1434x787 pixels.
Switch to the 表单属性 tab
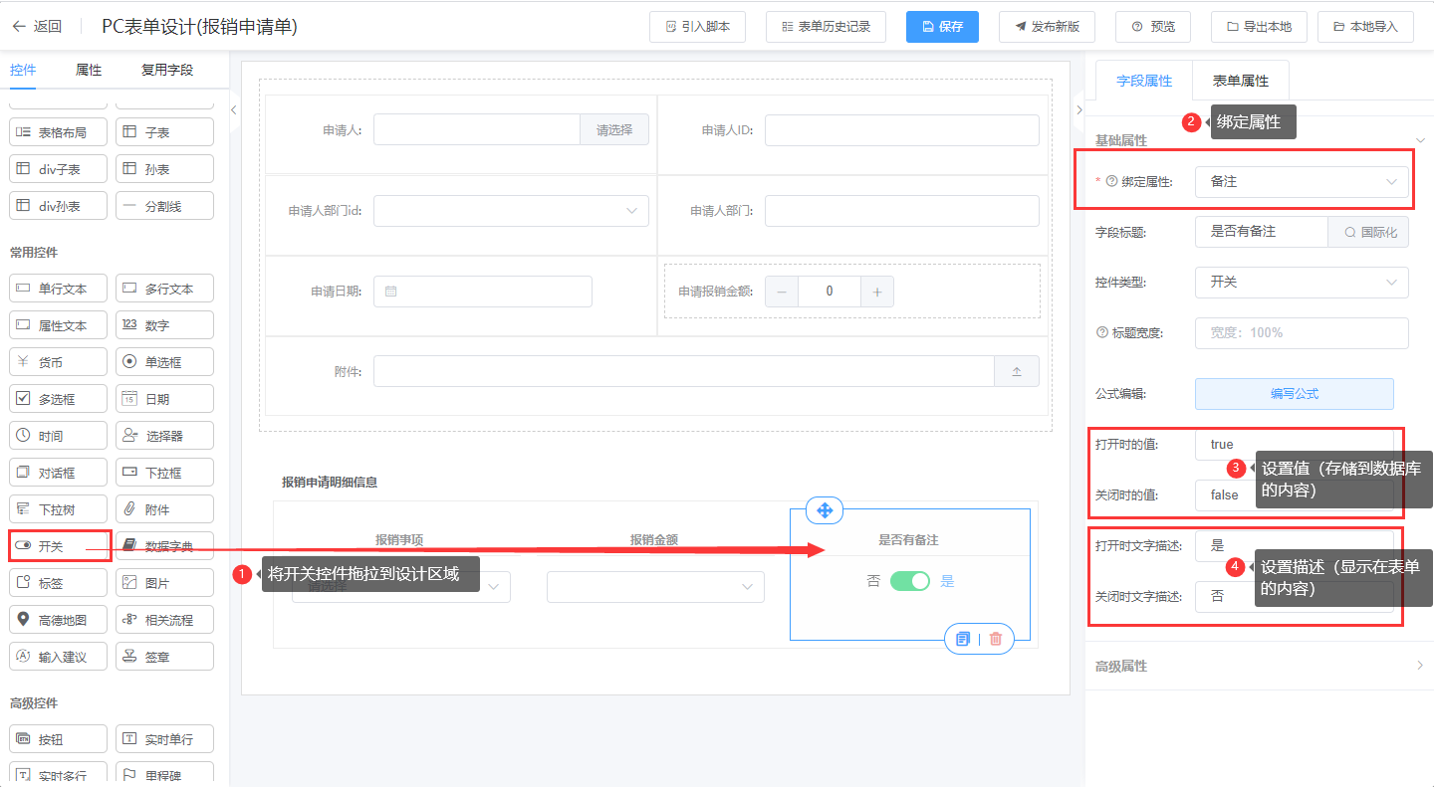click(1240, 81)
